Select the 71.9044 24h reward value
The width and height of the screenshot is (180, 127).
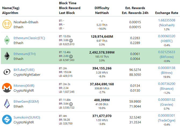135,106
